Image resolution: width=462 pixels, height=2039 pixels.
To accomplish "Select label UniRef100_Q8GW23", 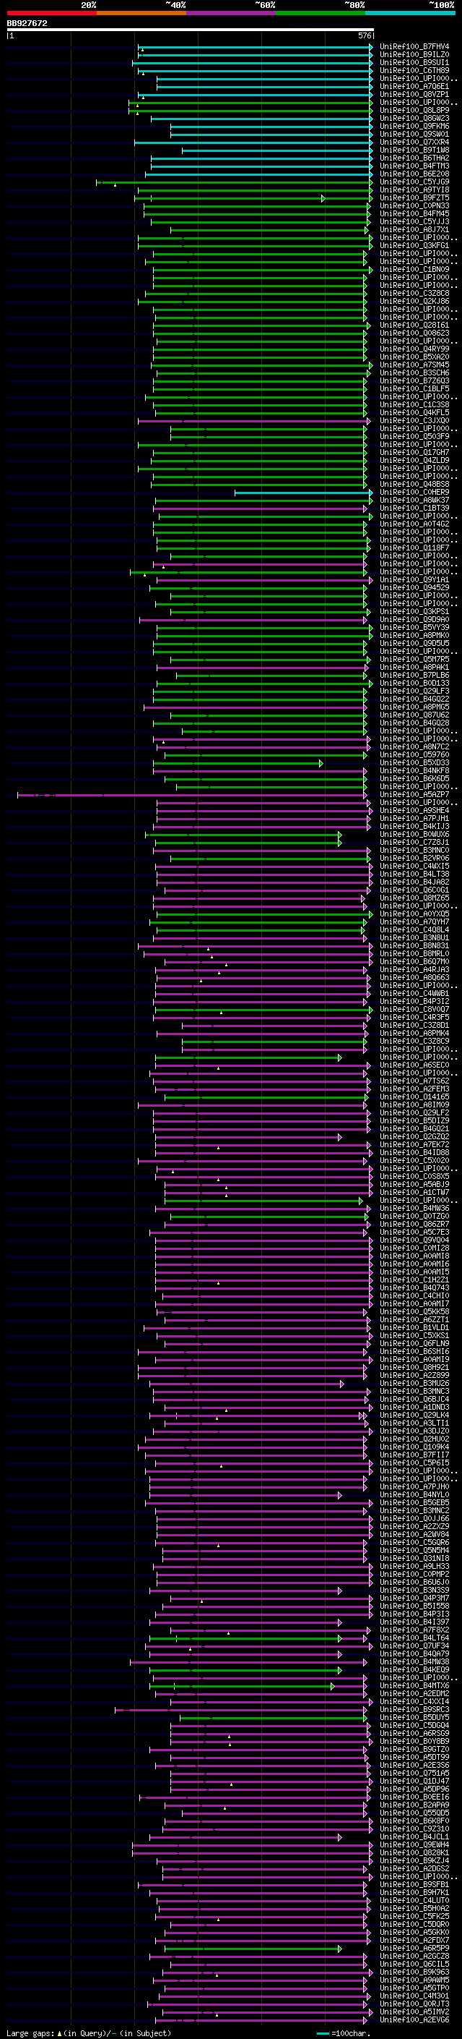I will (414, 118).
